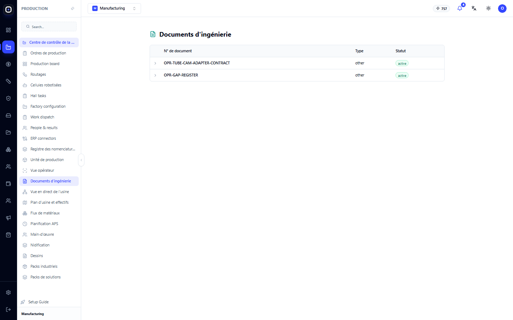Expand the OPR-TUBE-CAM-ADAPTER-CONTRACT row

click(x=155, y=63)
